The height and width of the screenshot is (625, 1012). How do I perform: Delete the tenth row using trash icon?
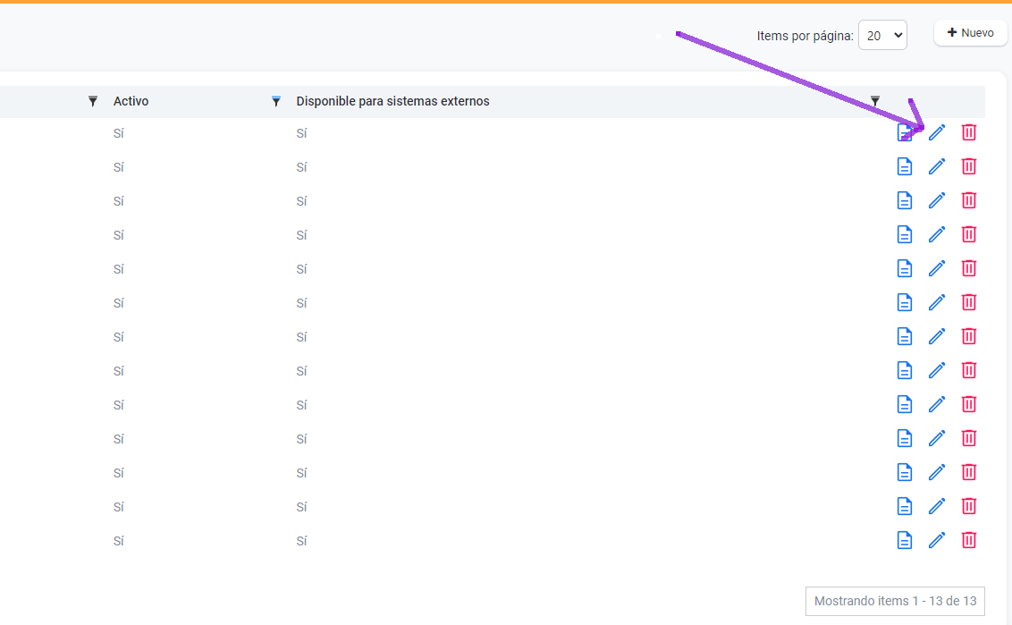pyautogui.click(x=968, y=438)
